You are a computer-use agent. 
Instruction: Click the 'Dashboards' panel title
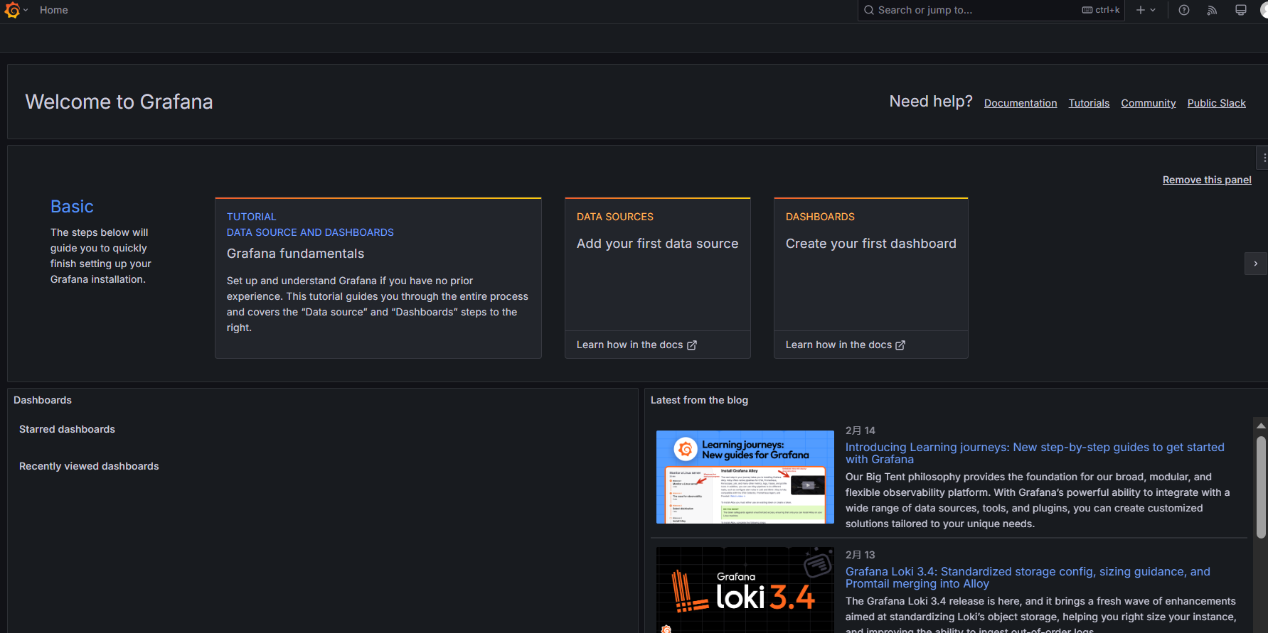43,400
